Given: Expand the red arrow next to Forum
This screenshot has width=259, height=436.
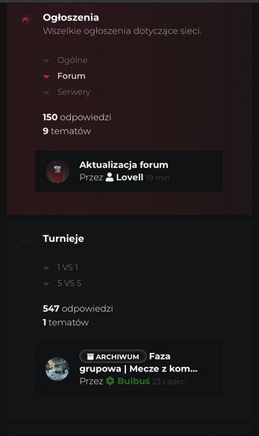Looking at the screenshot, I should 46,77.
